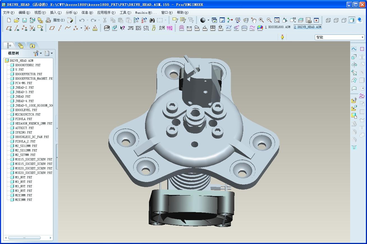Click the magenta feature (特征) toolbar button
The height and width of the screenshot is (244, 367).
[x=170, y=28]
